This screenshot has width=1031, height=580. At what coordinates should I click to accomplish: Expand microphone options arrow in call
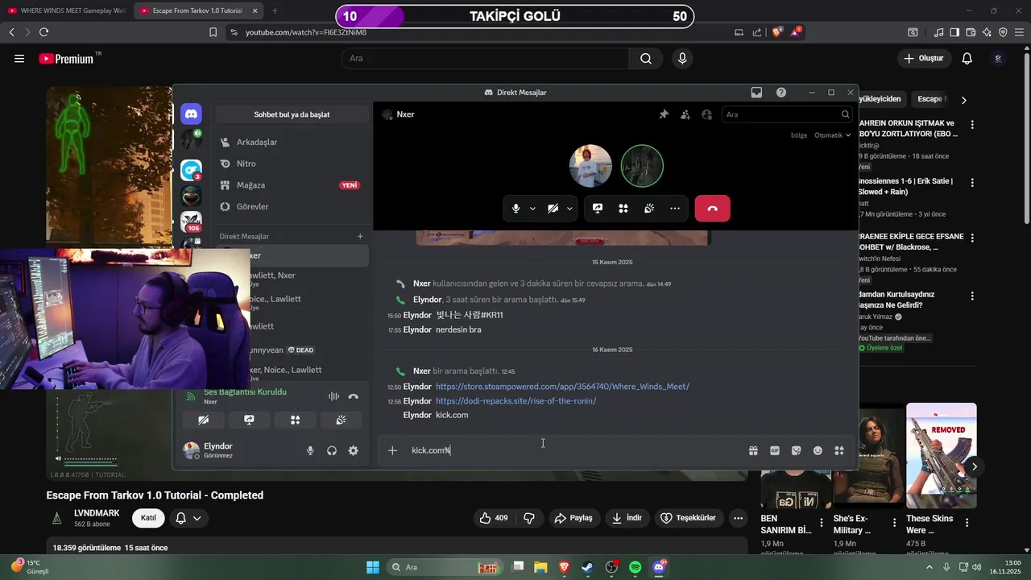[x=532, y=208]
